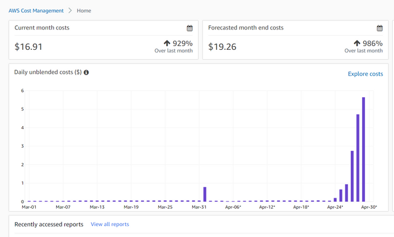This screenshot has width=394, height=237.
Task: Select the Mar-25 axis label
Action: tap(165, 207)
